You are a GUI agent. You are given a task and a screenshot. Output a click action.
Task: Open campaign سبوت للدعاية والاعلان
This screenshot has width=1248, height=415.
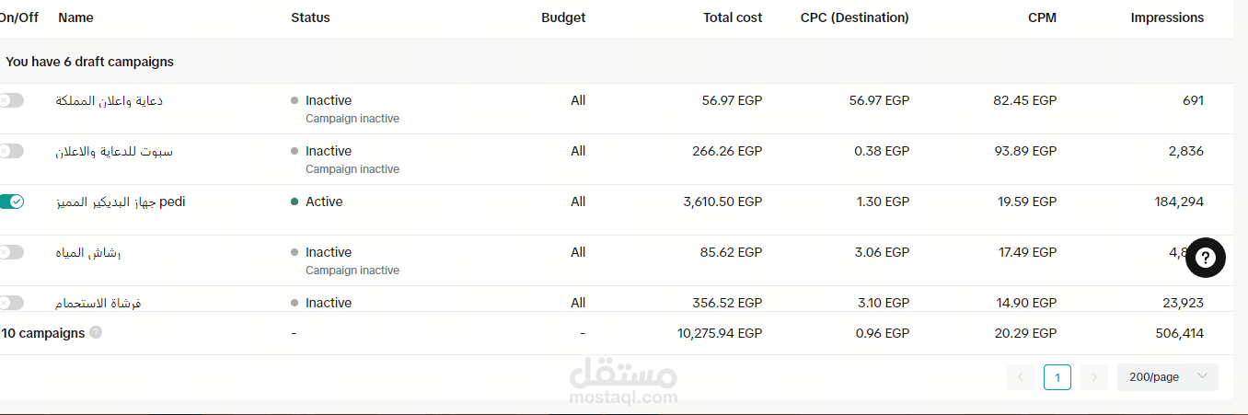pyautogui.click(x=114, y=151)
